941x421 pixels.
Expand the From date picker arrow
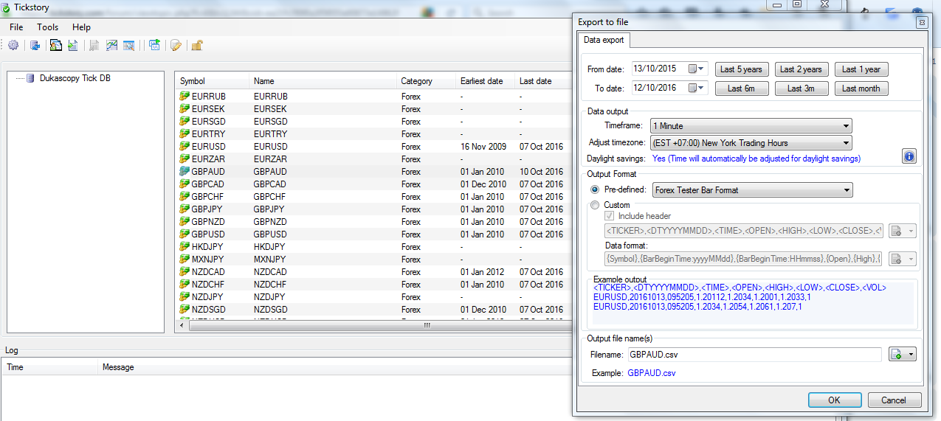(x=701, y=69)
